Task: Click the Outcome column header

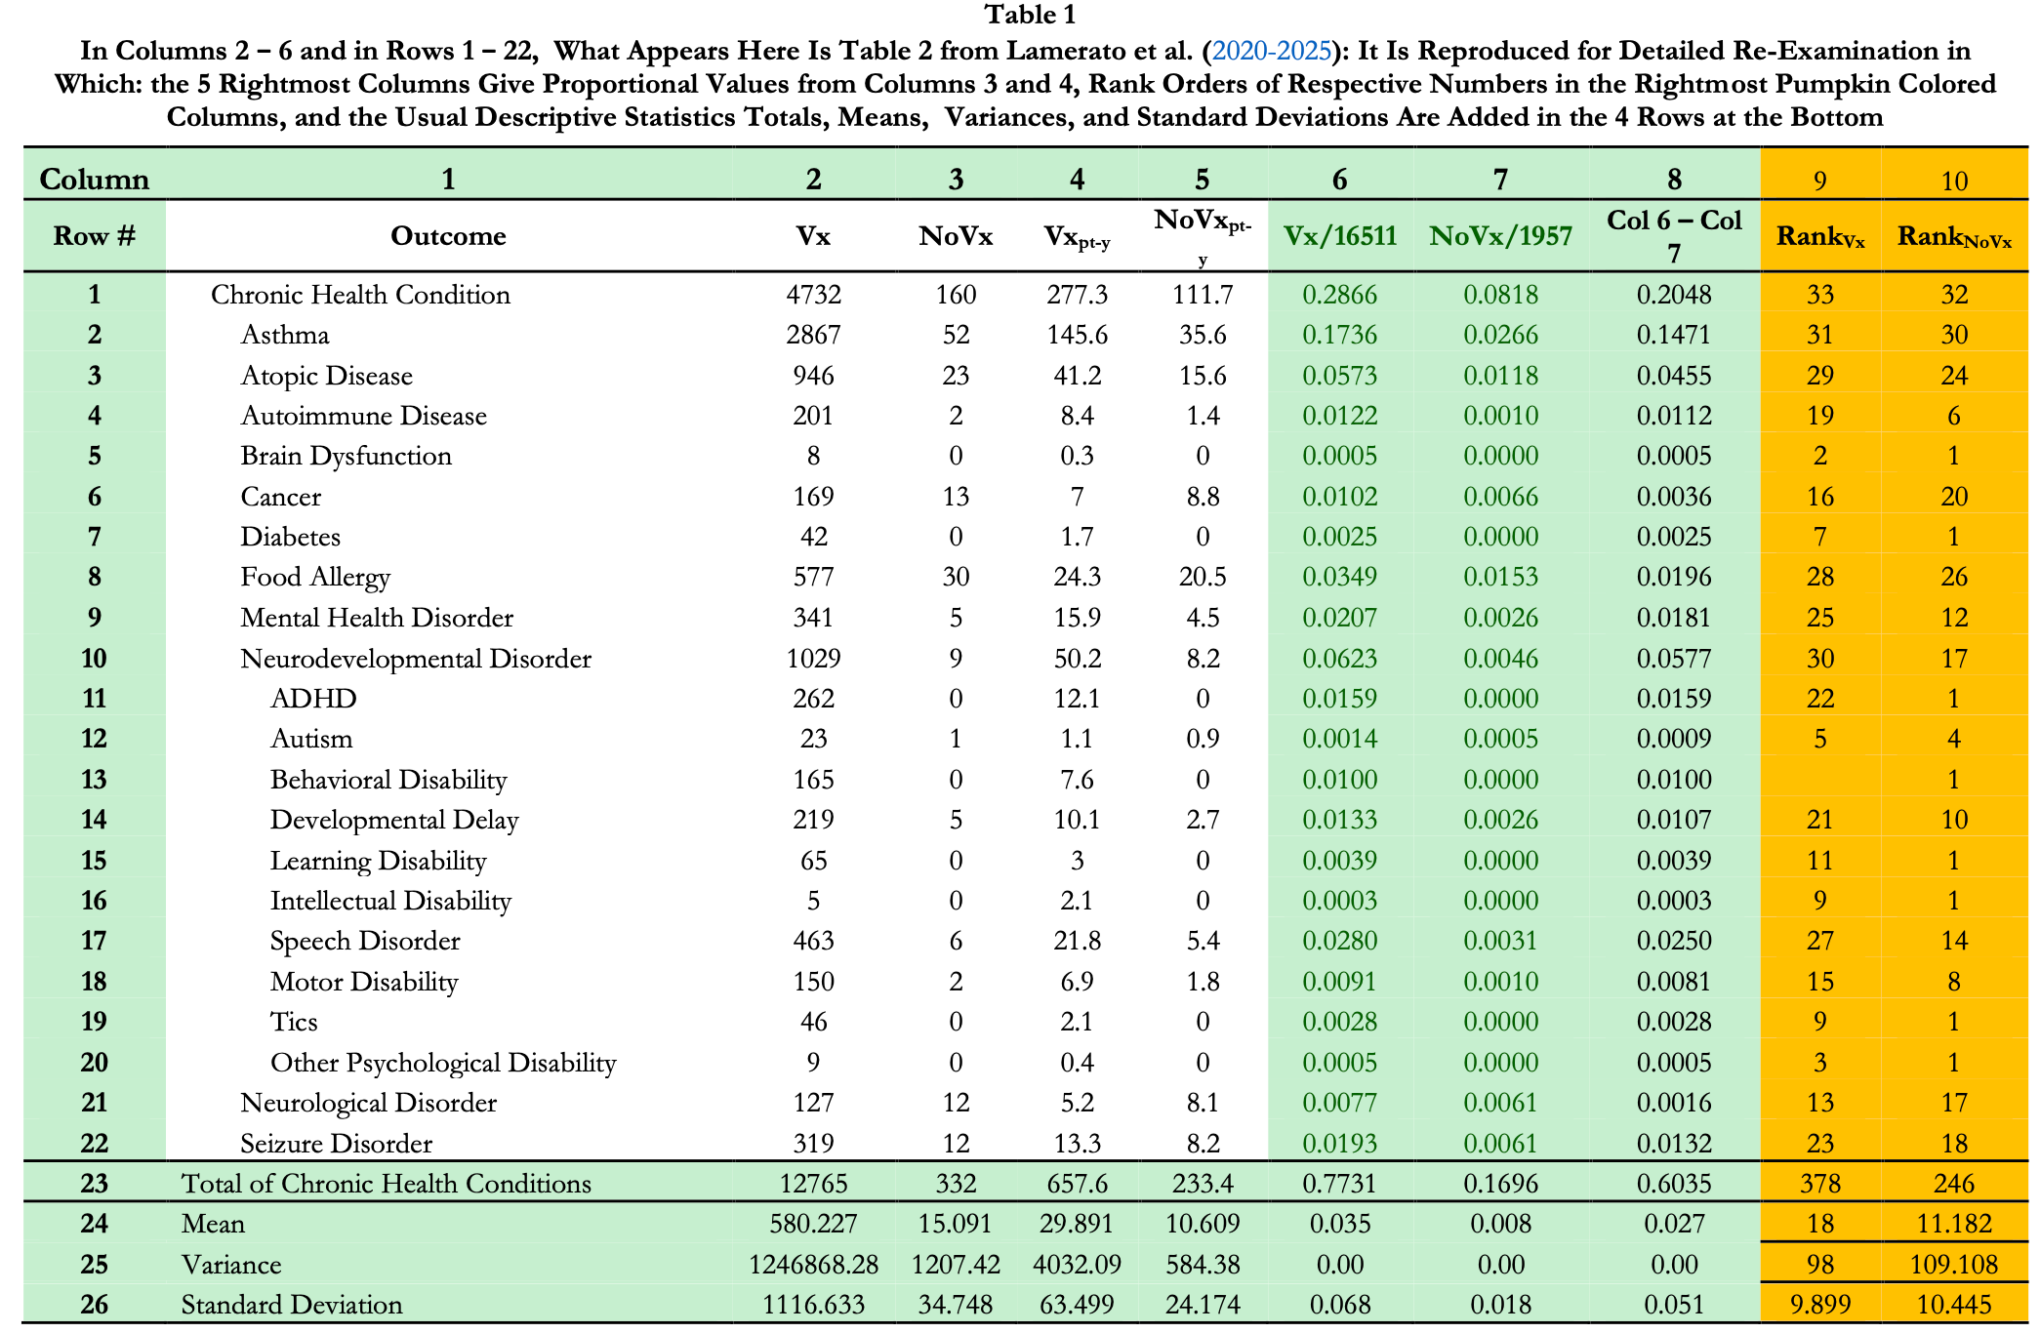Action: 448,236
